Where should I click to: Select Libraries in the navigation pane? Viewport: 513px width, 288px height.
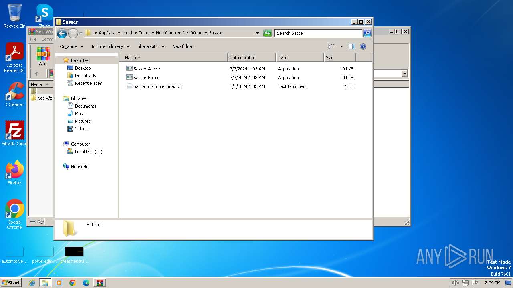tap(79, 98)
